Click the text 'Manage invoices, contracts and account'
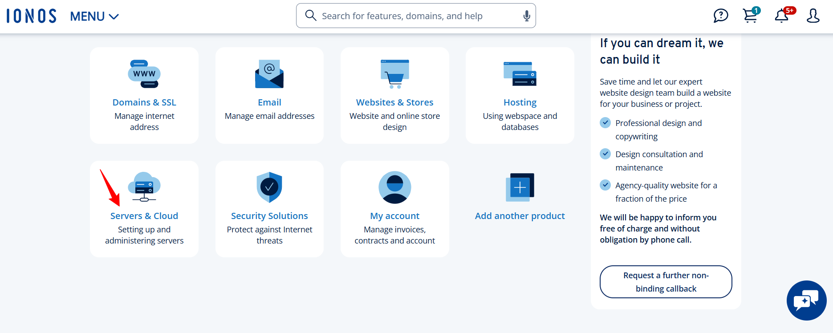 395,235
